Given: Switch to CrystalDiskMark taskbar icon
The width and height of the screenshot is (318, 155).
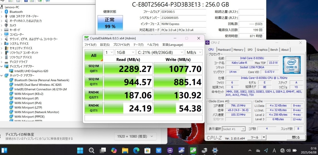Looking at the screenshot, I should [193, 150].
